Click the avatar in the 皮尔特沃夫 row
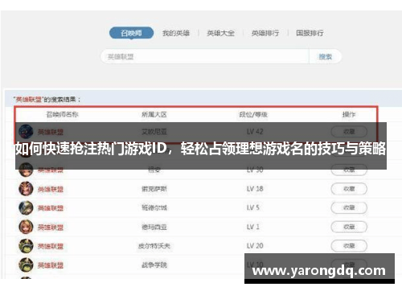Image resolution: width=402 pixels, height=291 pixels. [26, 246]
